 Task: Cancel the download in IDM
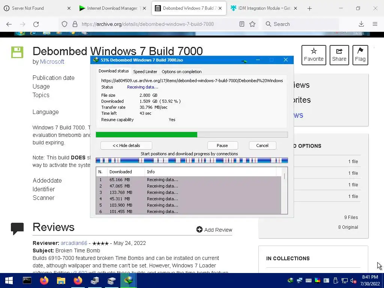262,145
